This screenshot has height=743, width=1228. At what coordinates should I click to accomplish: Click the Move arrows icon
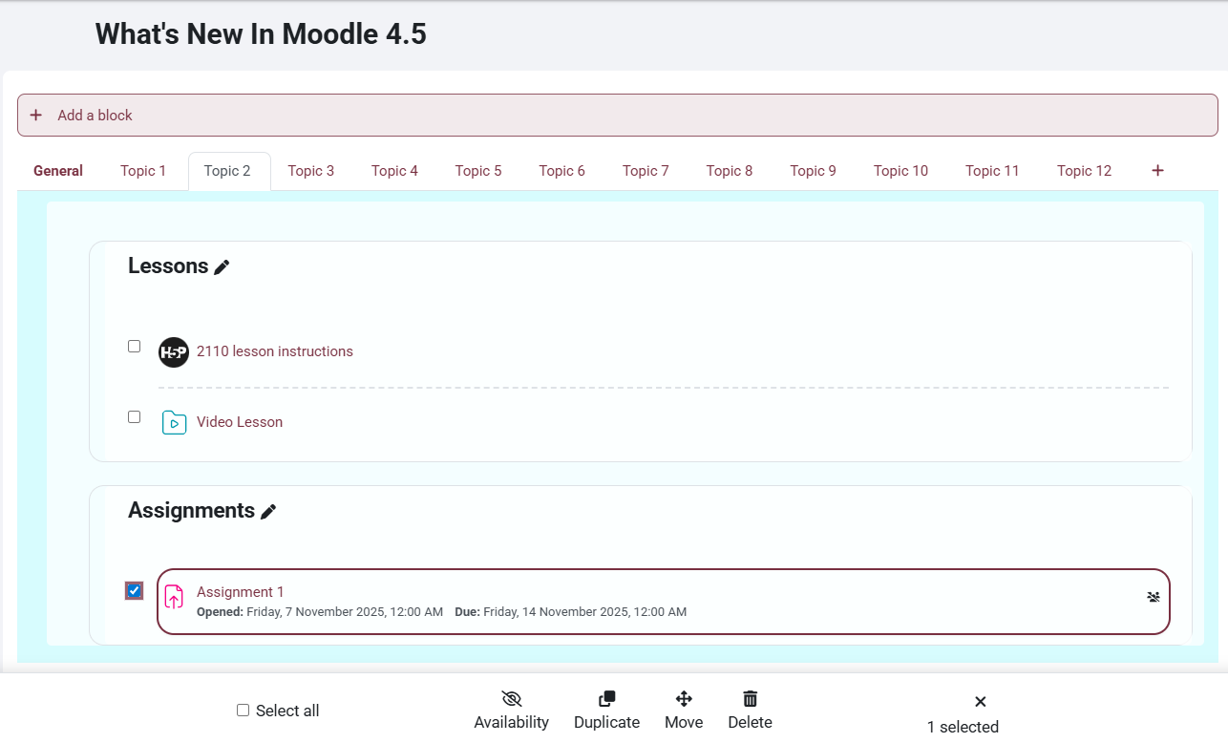coord(684,699)
